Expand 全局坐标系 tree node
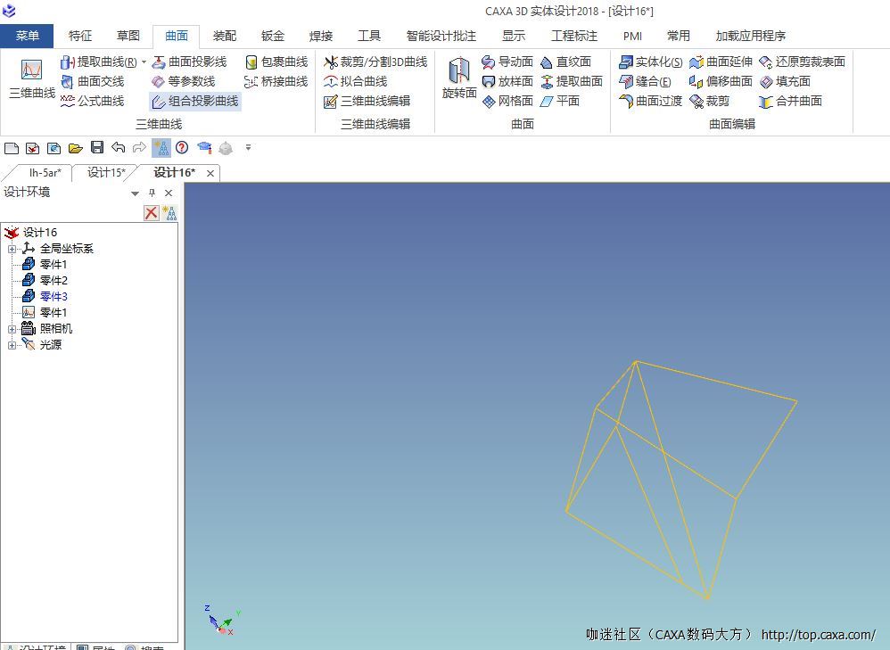This screenshot has width=890, height=650. pyautogui.click(x=12, y=249)
